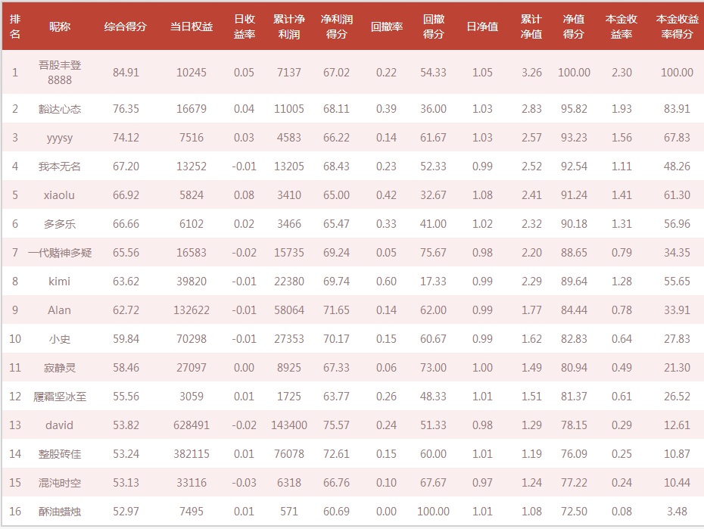This screenshot has height=529, width=704.
Task: Click drawdown rate 0.42
Action: pyautogui.click(x=387, y=194)
